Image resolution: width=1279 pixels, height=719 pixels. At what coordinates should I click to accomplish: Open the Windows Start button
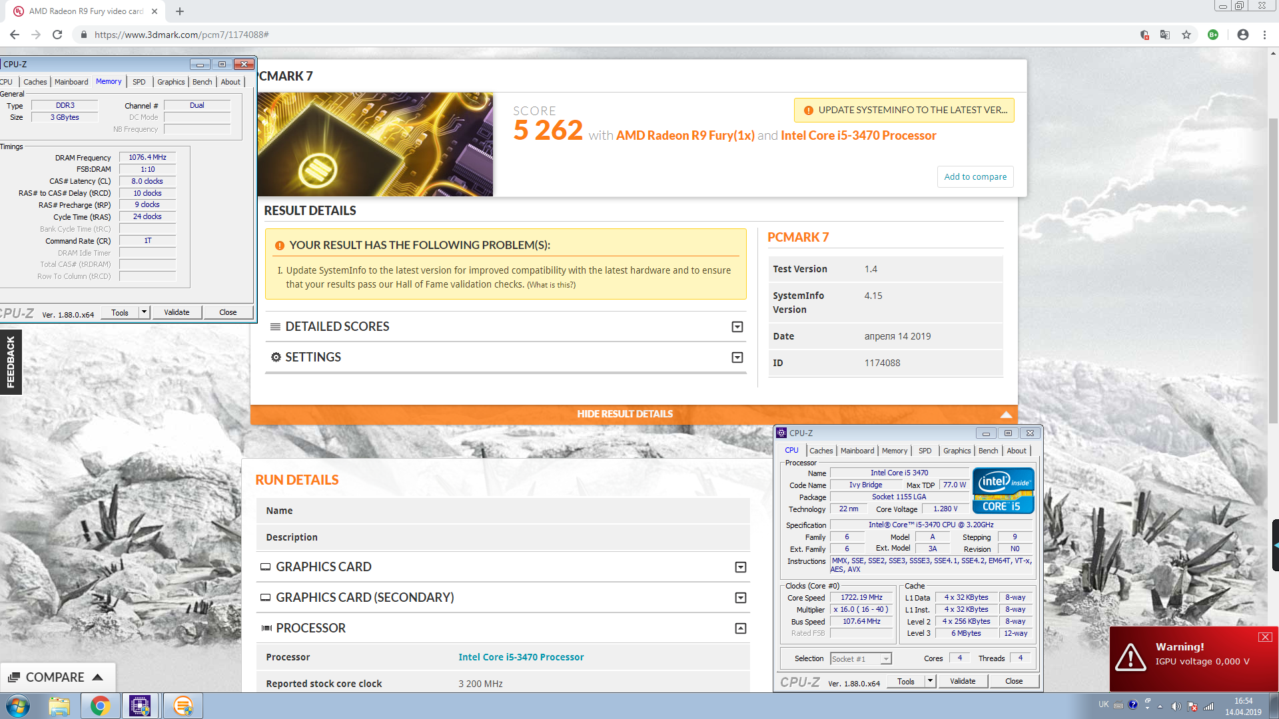tap(17, 706)
